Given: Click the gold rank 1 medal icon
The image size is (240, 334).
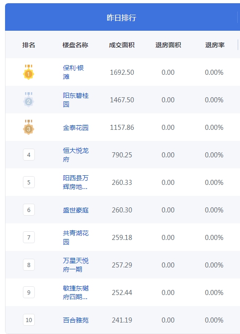Looking at the screenshot, I should [x=28, y=72].
